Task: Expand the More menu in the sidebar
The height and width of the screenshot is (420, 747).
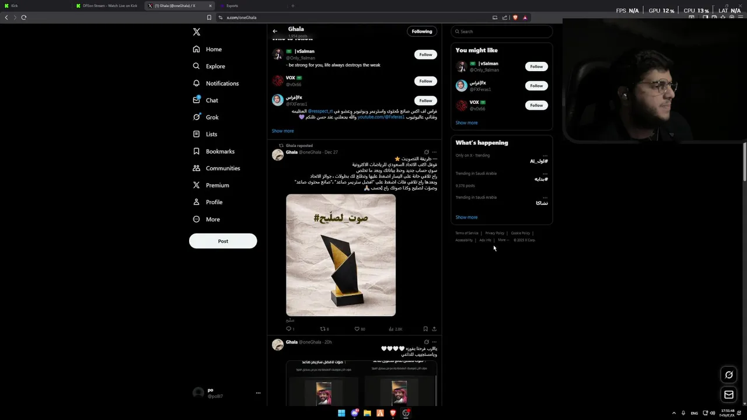Action: coord(206,219)
